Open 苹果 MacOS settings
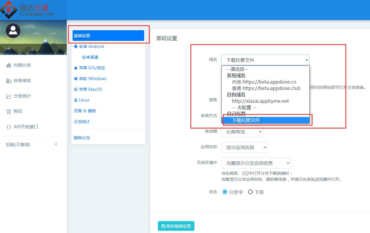 pos(91,89)
